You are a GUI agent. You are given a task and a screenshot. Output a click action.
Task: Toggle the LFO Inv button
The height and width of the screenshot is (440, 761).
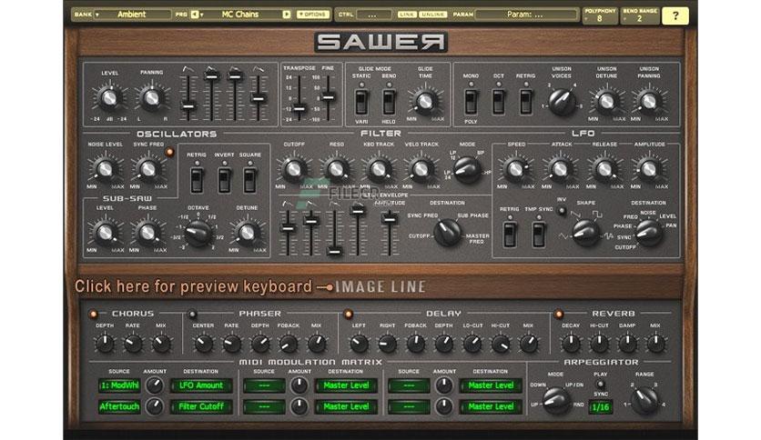click(562, 211)
